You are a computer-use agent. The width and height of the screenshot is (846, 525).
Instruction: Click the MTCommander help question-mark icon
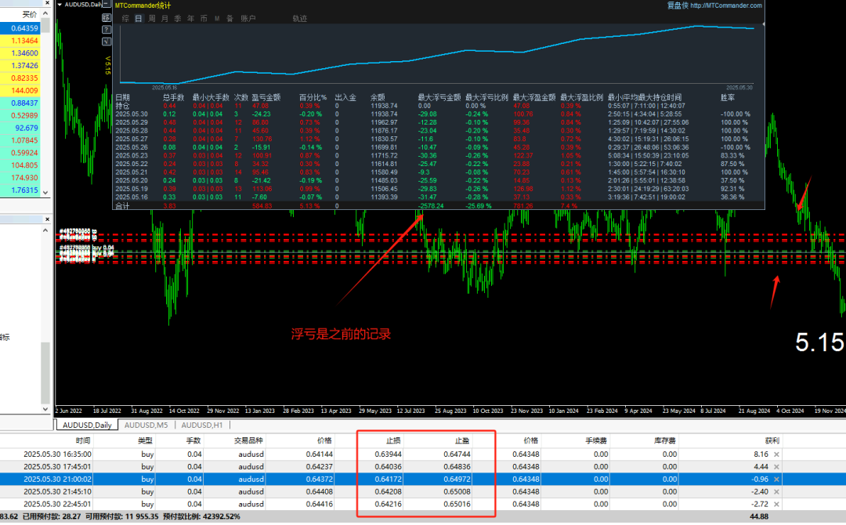[107, 30]
